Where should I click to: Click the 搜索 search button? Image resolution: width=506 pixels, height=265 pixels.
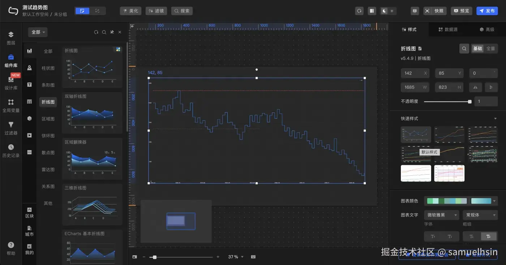[x=182, y=11]
